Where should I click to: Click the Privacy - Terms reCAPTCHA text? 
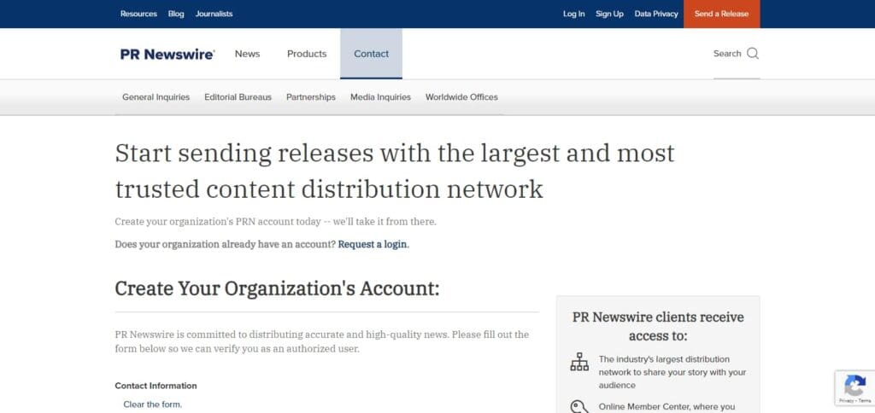(x=854, y=401)
